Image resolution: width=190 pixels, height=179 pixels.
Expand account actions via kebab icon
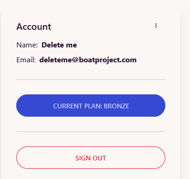(x=156, y=26)
